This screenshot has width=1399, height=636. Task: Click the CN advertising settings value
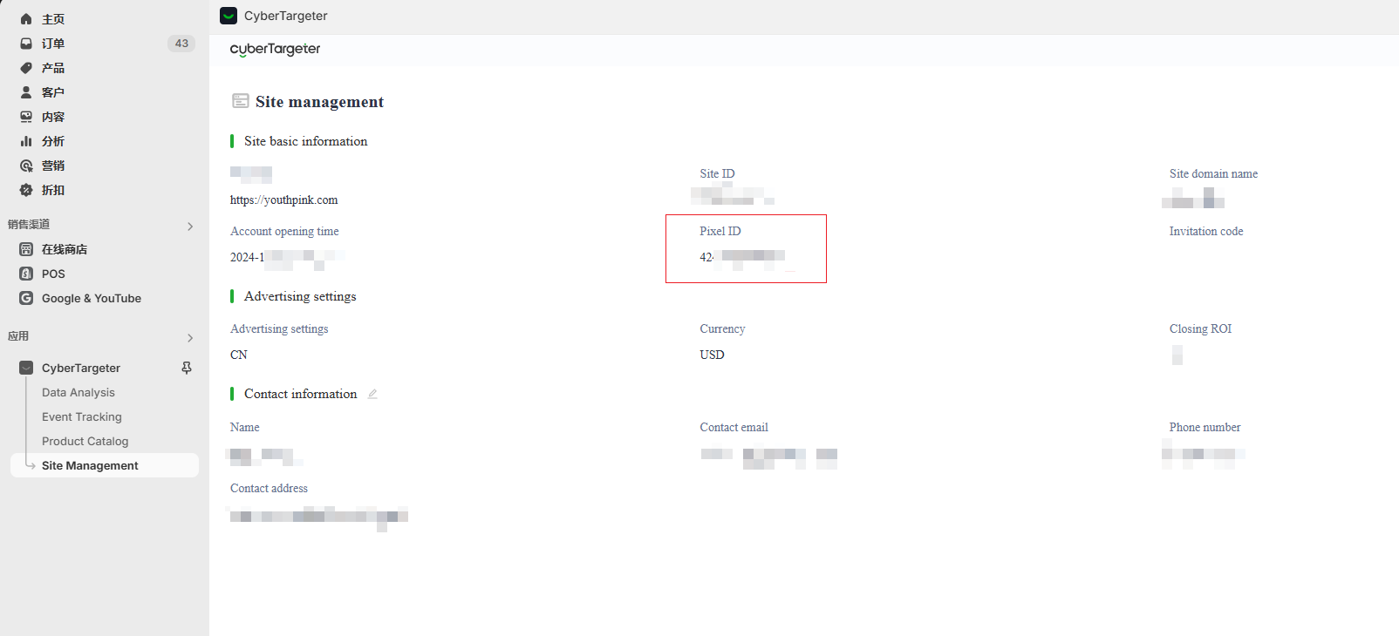[x=239, y=355]
